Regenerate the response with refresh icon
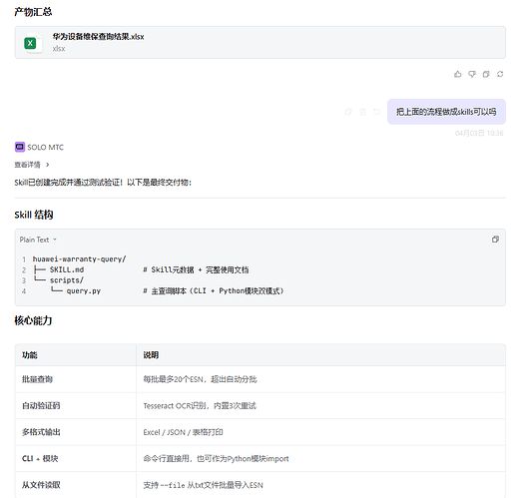The width and height of the screenshot is (529, 498). tap(500, 74)
